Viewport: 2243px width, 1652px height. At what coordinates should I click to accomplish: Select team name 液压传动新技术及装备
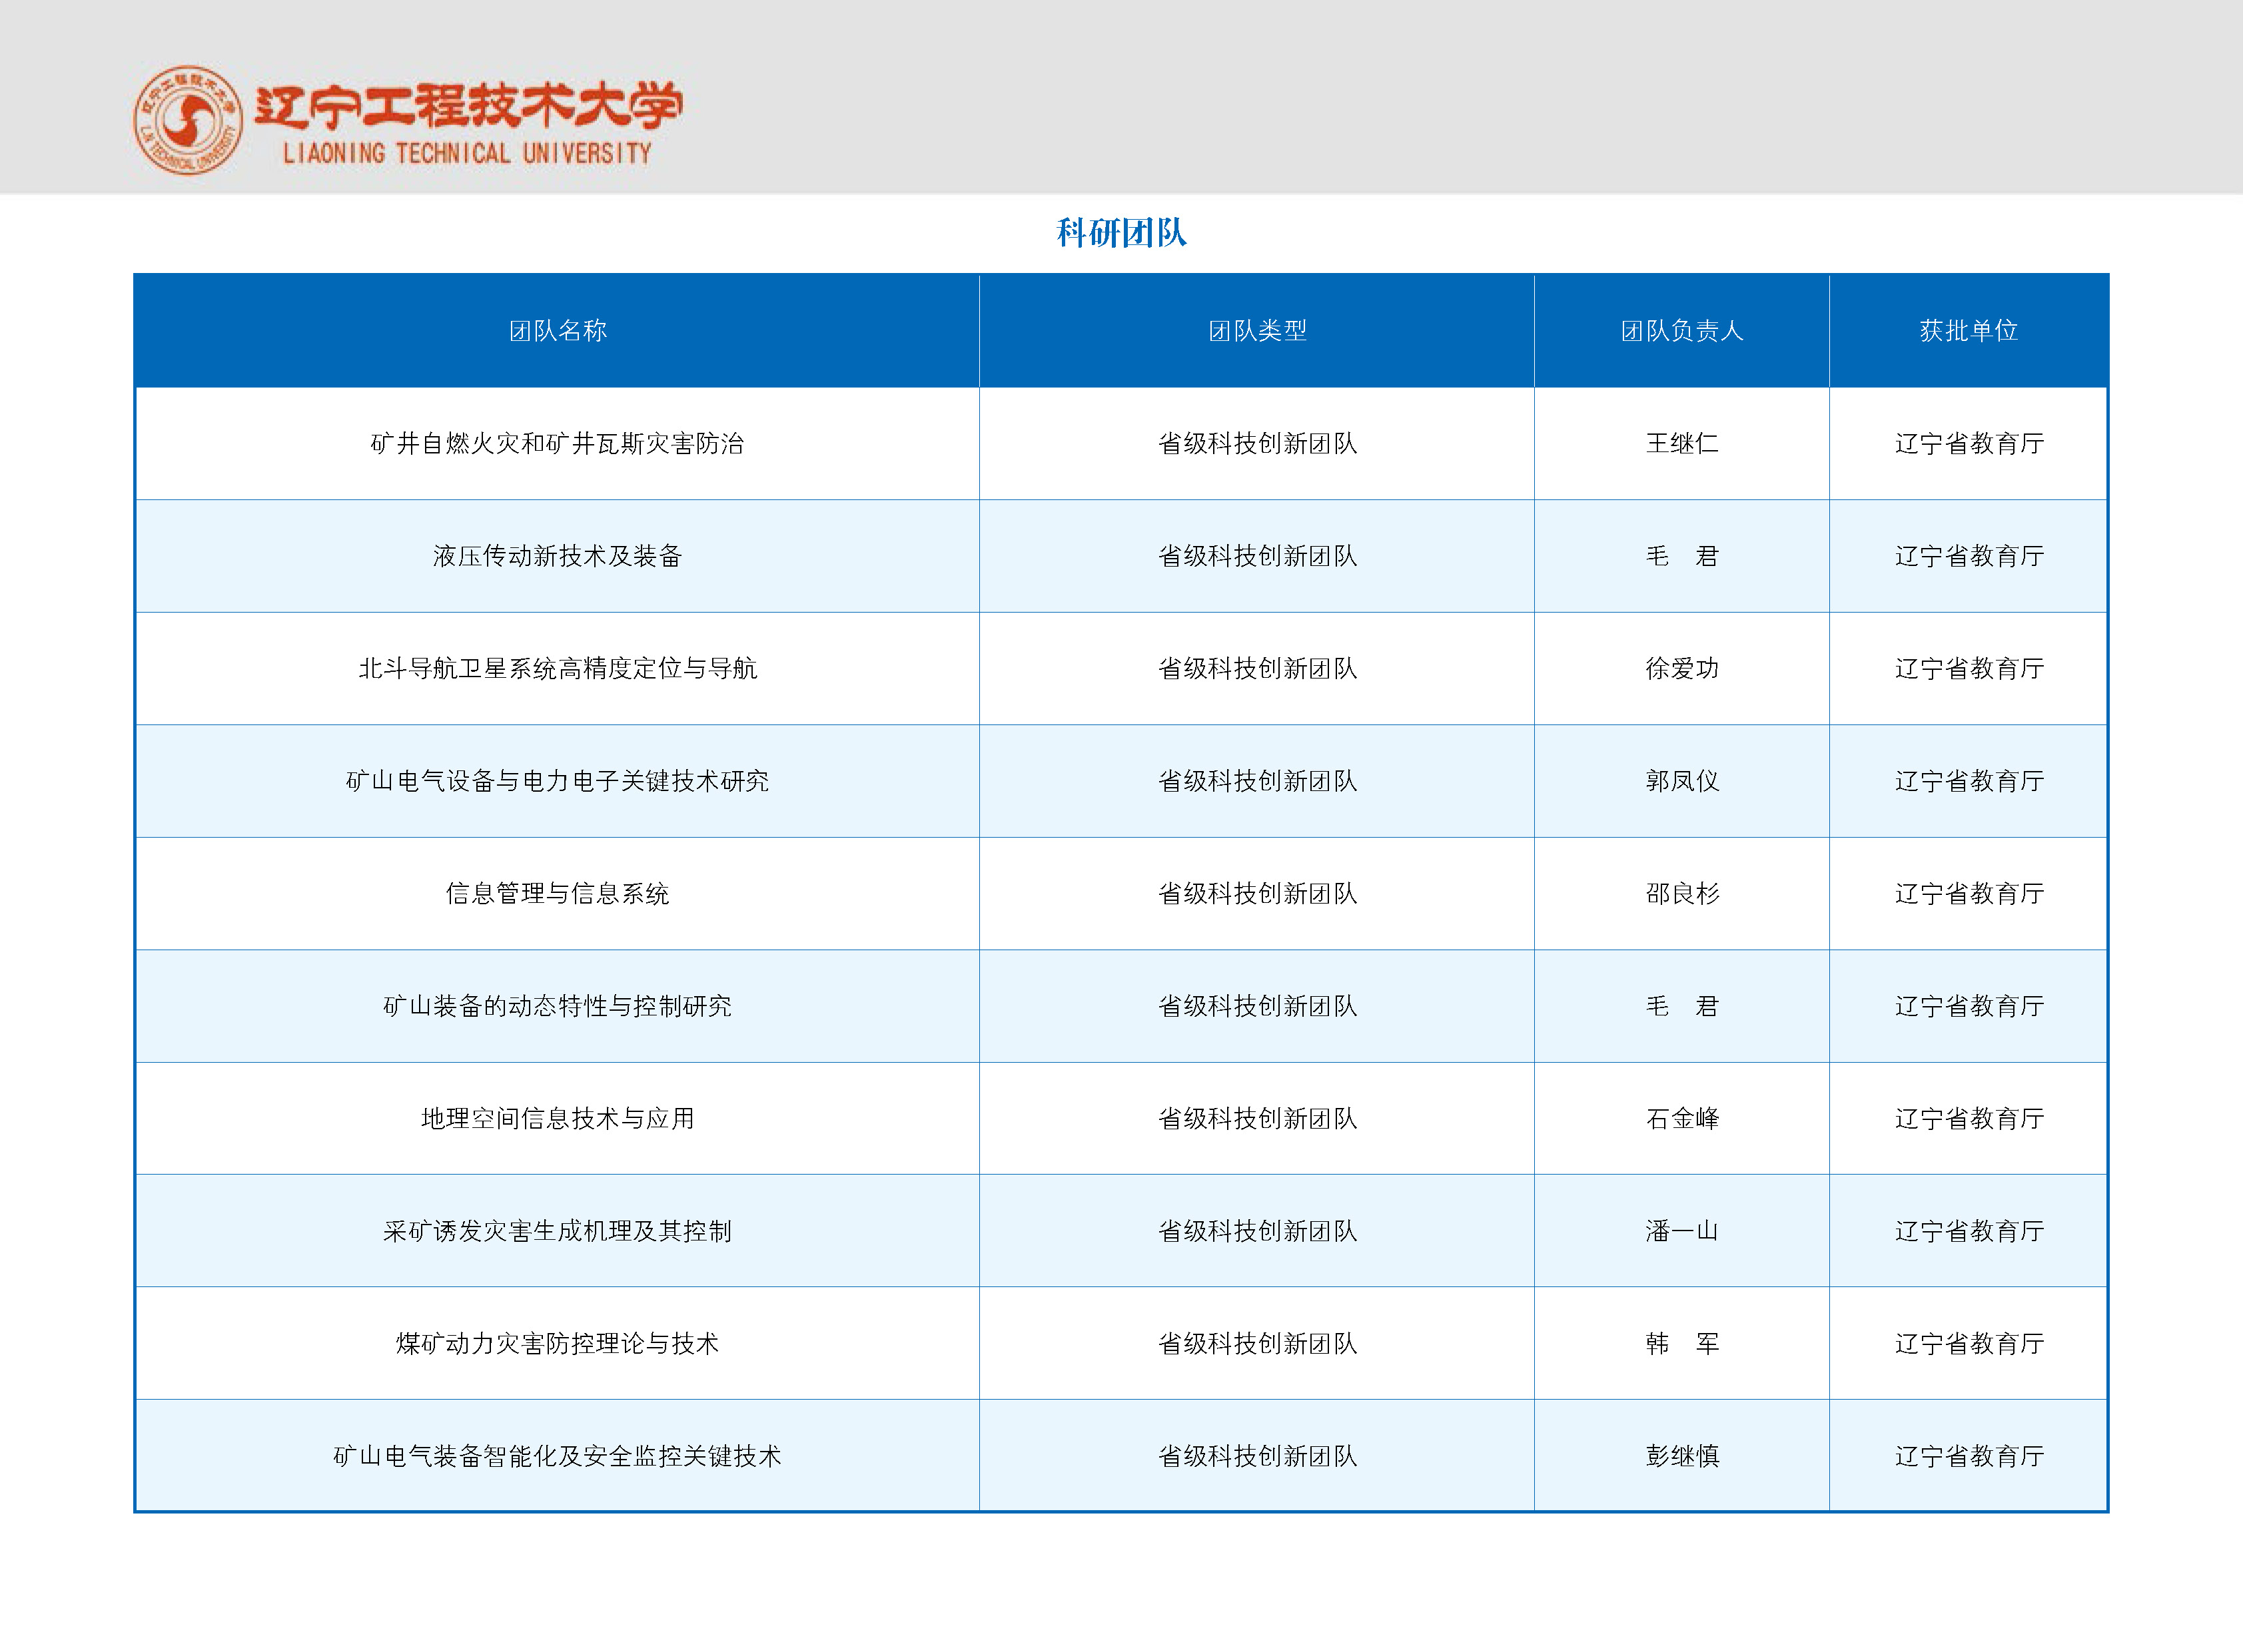click(557, 556)
